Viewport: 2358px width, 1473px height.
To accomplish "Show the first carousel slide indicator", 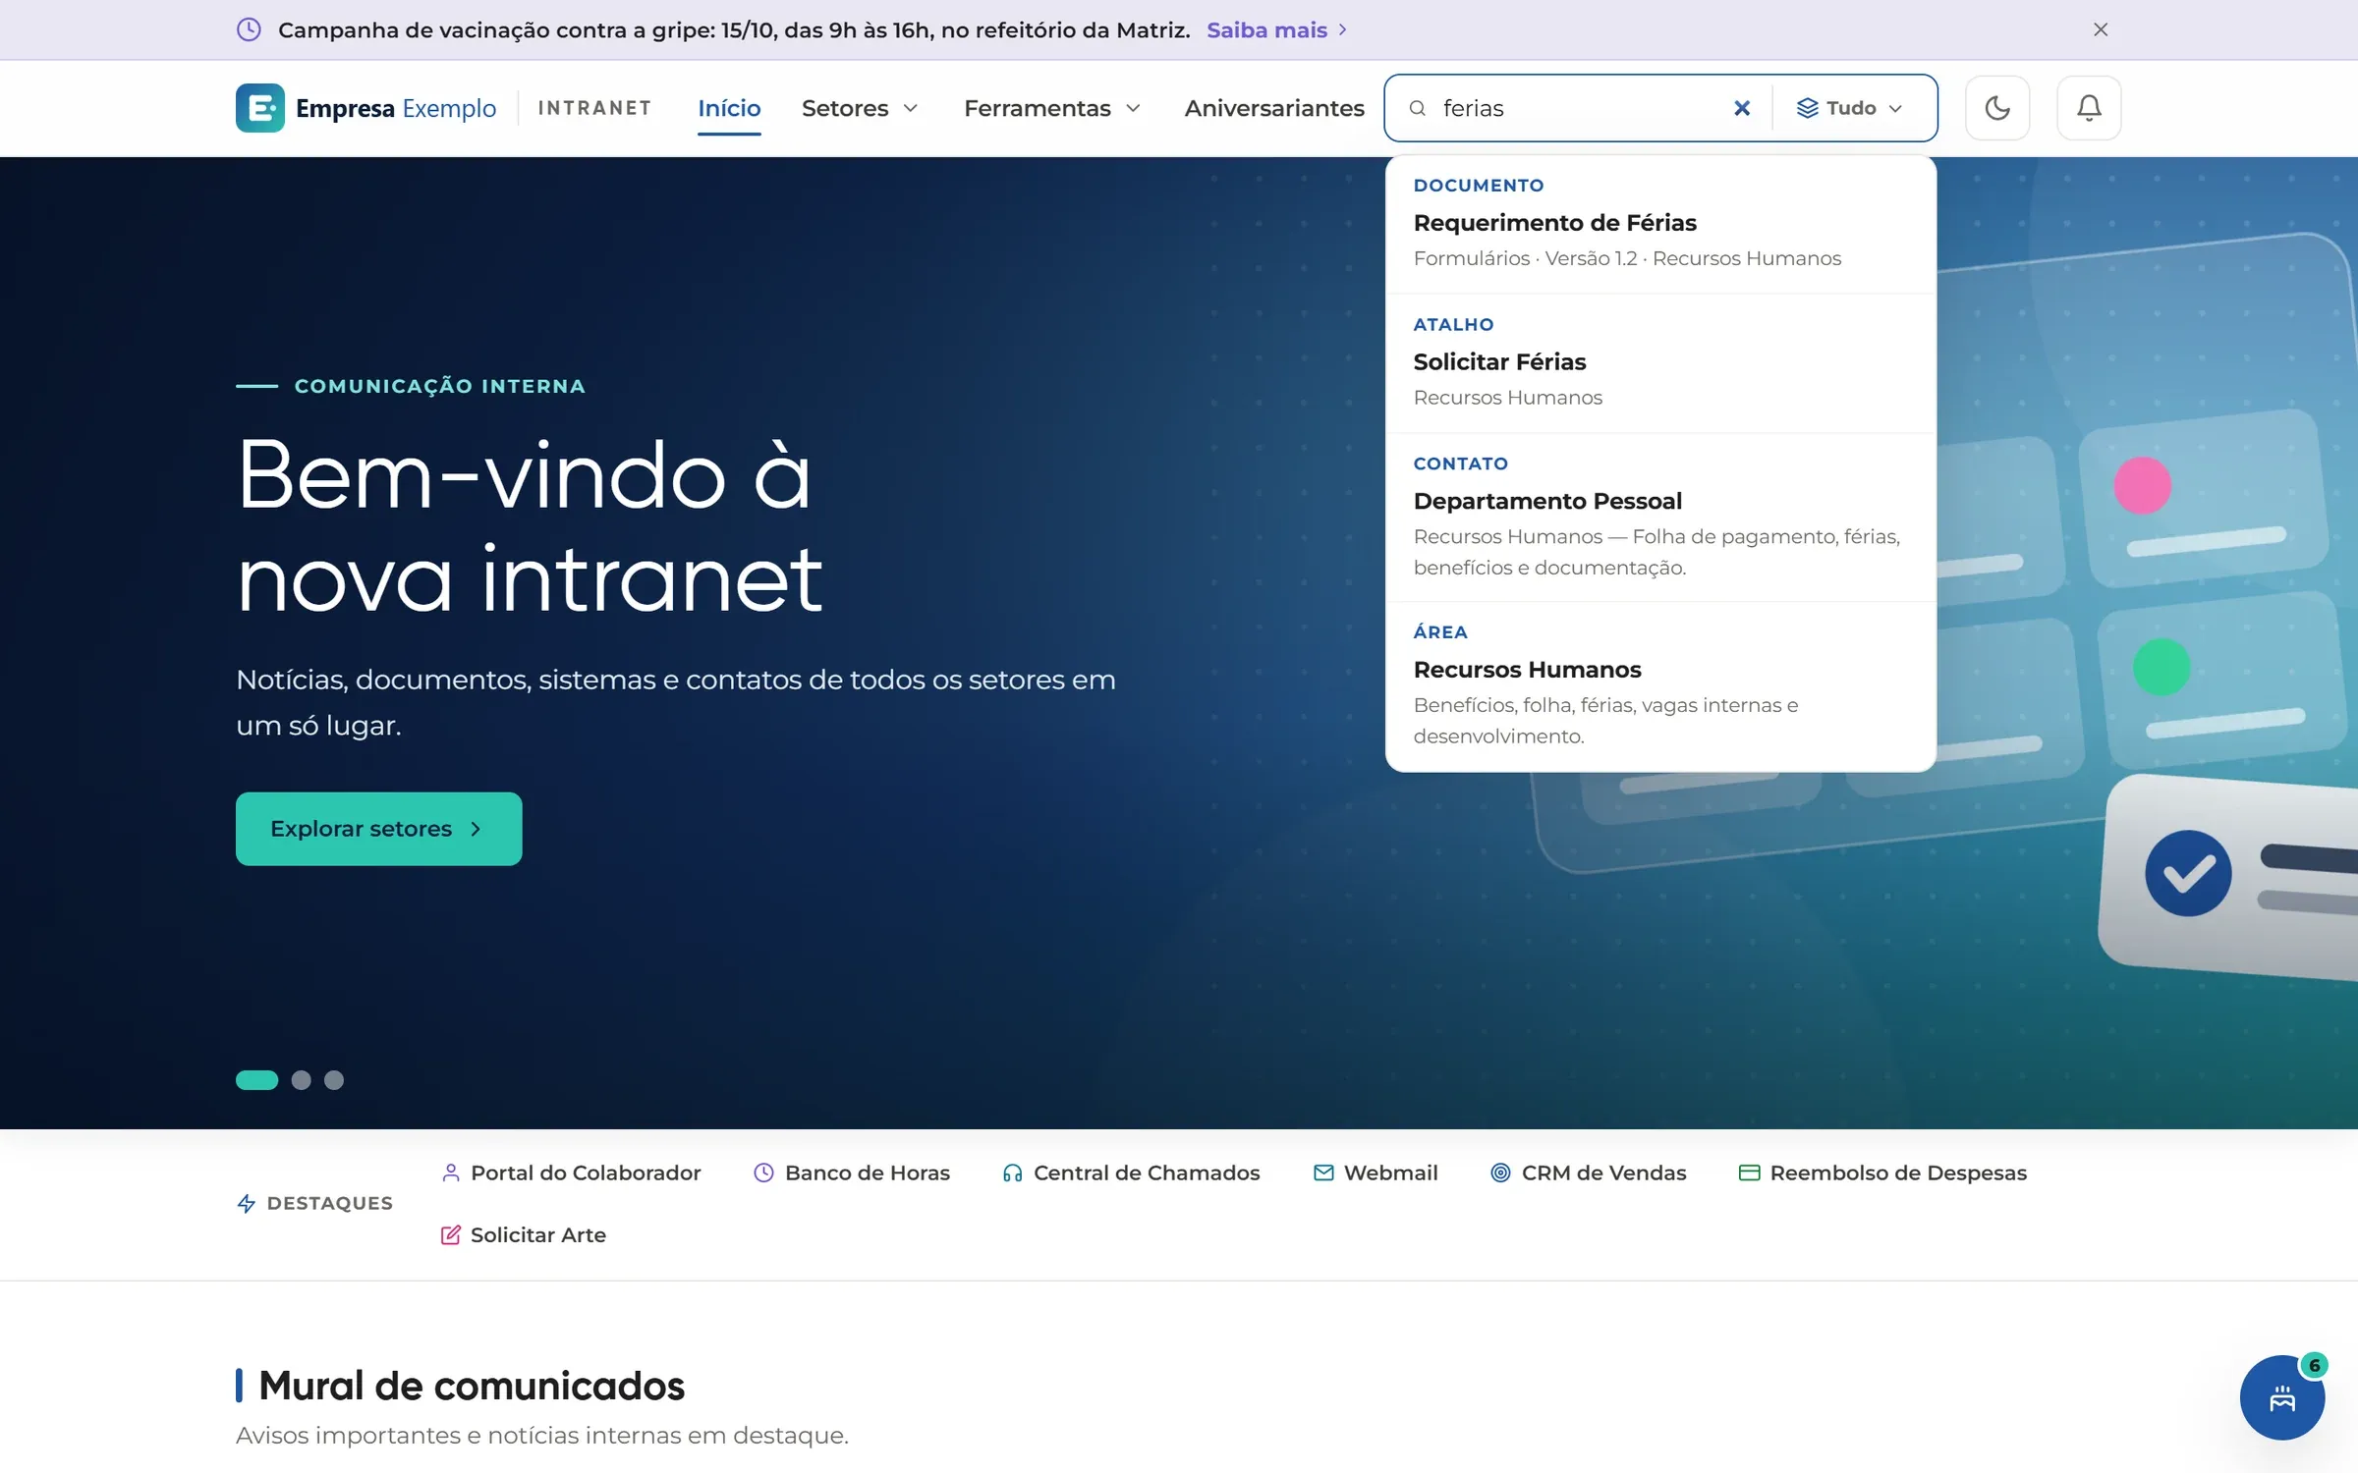I will [x=256, y=1080].
